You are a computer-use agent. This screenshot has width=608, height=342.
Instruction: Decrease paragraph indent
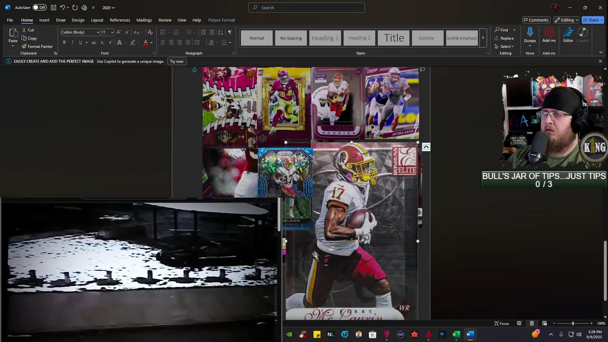[203, 32]
